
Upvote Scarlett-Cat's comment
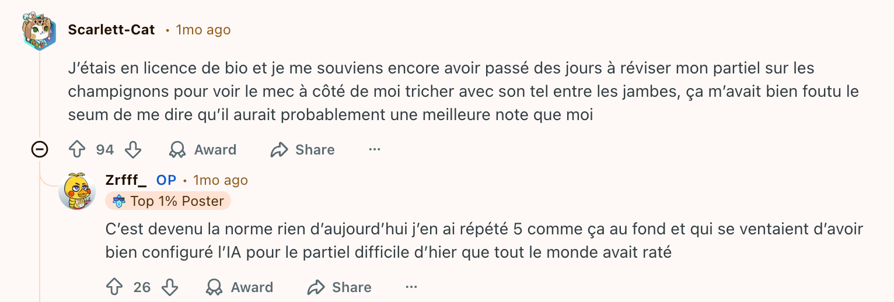(x=77, y=150)
